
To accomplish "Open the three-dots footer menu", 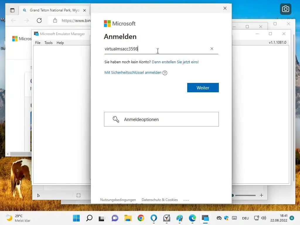I will pos(186,200).
